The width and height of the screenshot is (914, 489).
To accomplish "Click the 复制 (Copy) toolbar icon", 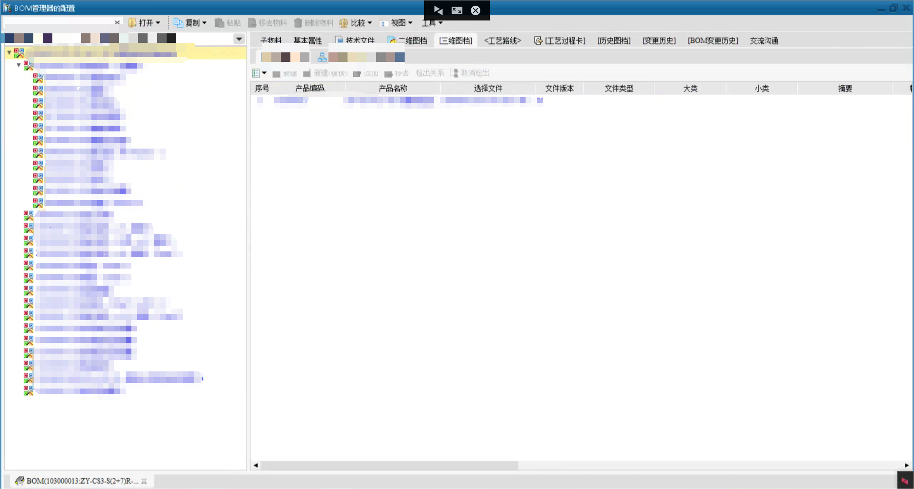I will [x=179, y=23].
